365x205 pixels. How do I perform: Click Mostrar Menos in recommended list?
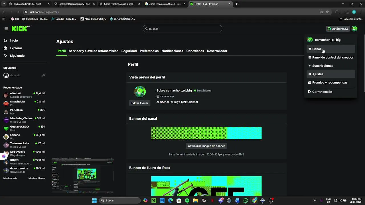37,178
